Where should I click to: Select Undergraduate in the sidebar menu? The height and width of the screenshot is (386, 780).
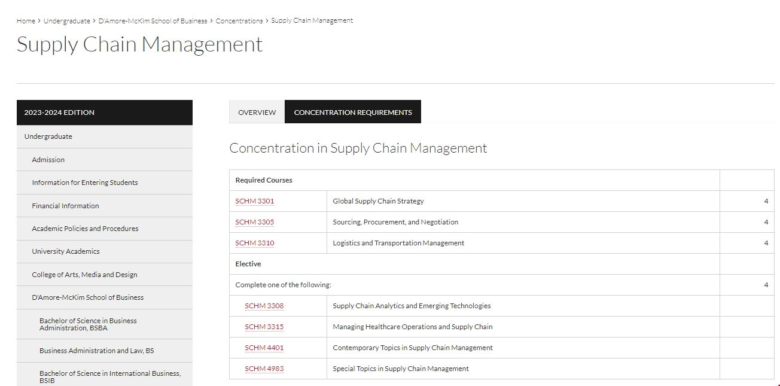click(x=48, y=136)
